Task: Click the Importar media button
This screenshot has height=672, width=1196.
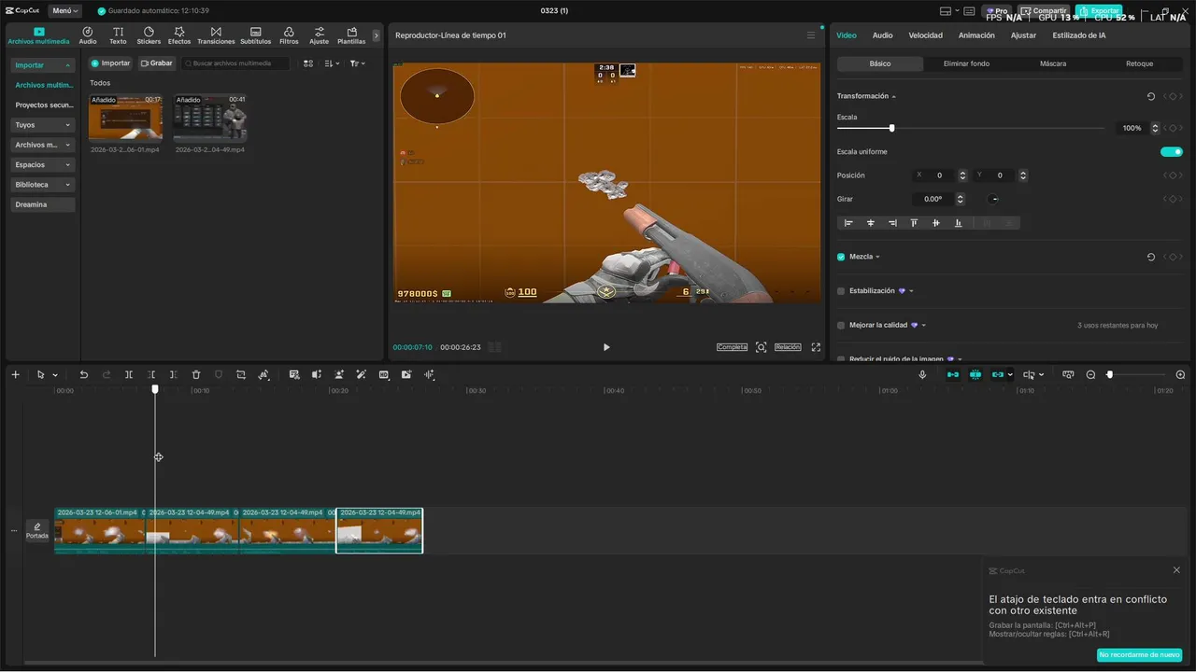Action: point(110,63)
